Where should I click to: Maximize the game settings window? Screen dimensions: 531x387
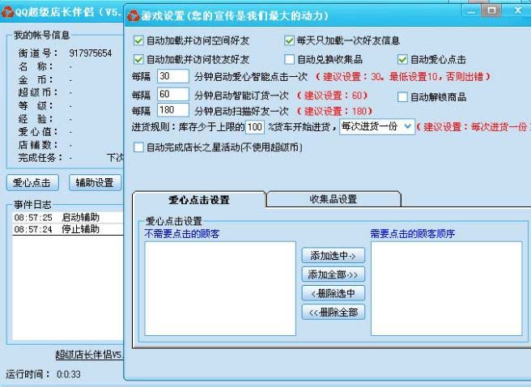tap(491, 11)
